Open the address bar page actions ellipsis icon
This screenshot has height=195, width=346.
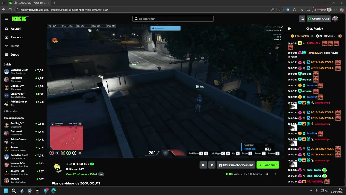273,10
